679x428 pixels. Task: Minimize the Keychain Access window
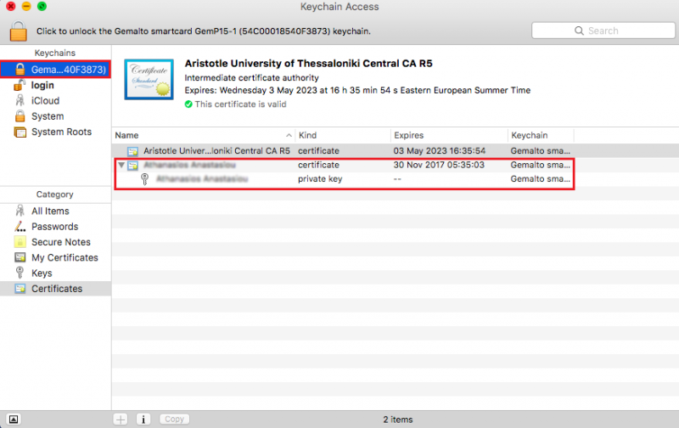[26, 6]
